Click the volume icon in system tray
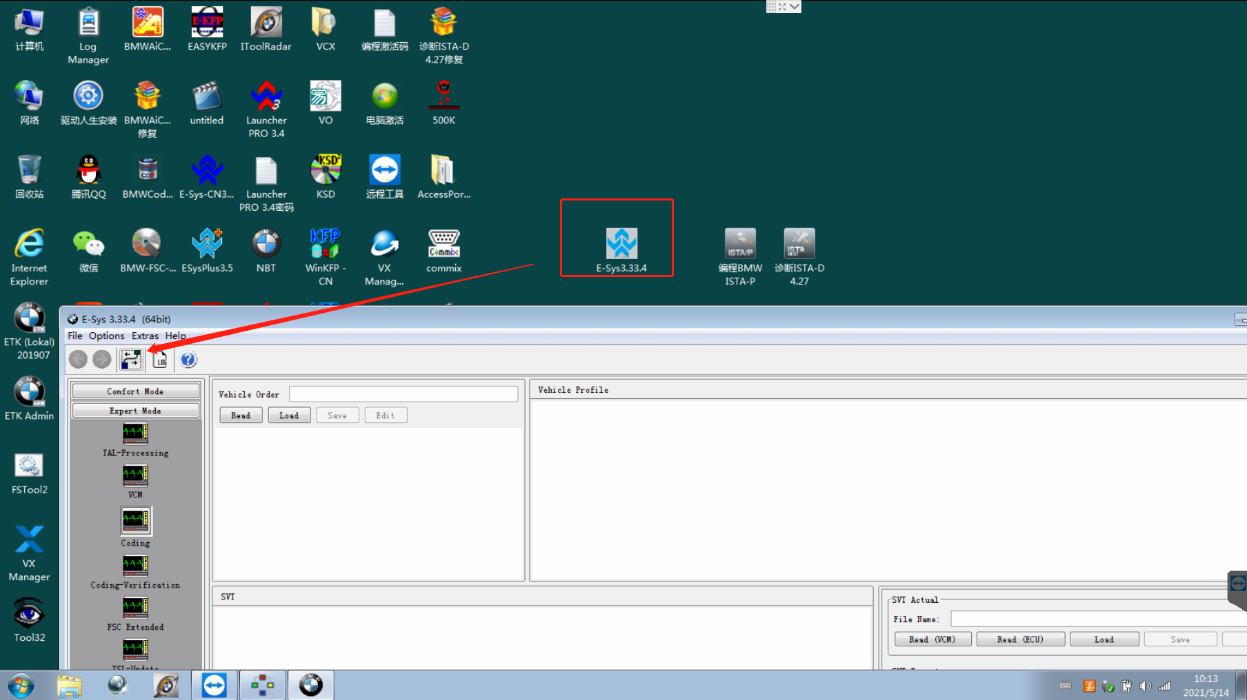This screenshot has width=1247, height=700. coord(1146,686)
